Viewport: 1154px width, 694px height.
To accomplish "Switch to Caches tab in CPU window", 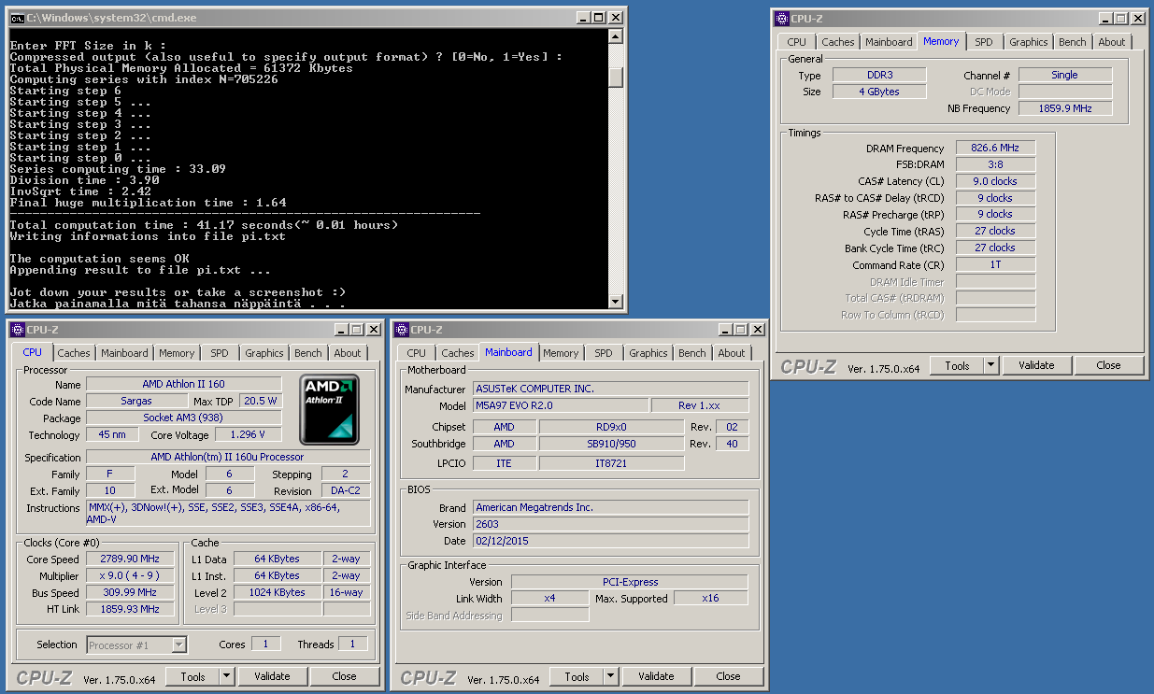I will [74, 353].
